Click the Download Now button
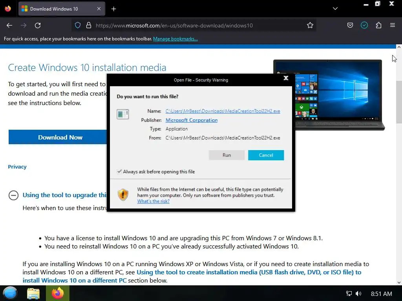 pyautogui.click(x=58, y=138)
